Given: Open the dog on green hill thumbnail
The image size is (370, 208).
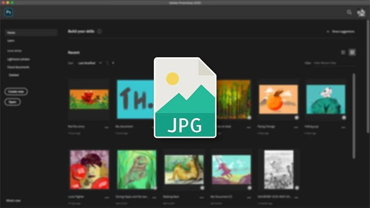Looking at the screenshot, I should [326, 99].
